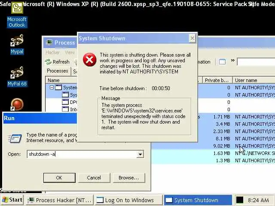Click the Run dialog title bar
The width and height of the screenshot is (275, 206).
pos(40,118)
